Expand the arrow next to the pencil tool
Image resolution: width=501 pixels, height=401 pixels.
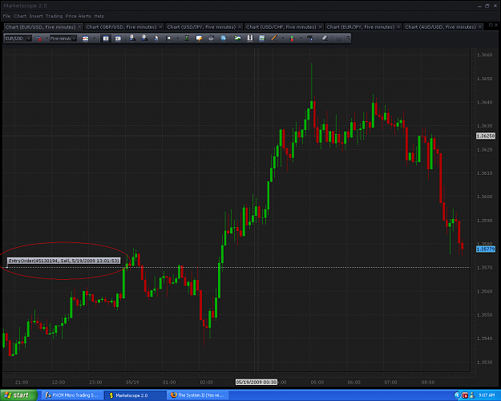(283, 38)
